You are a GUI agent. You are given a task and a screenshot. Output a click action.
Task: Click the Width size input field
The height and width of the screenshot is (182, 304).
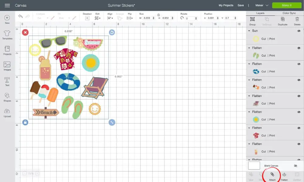click(149, 18)
